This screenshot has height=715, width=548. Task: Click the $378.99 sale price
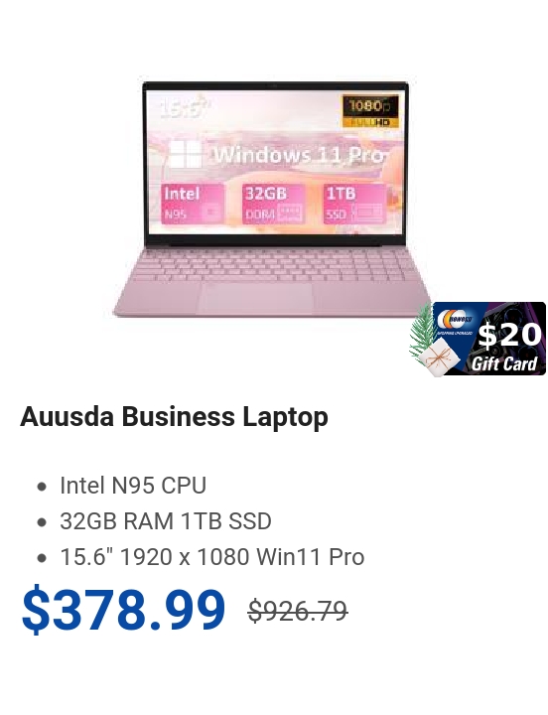(123, 610)
